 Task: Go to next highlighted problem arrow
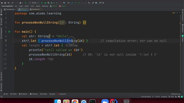(x=179, y=13)
